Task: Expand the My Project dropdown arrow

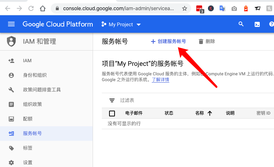Action: 139,25
